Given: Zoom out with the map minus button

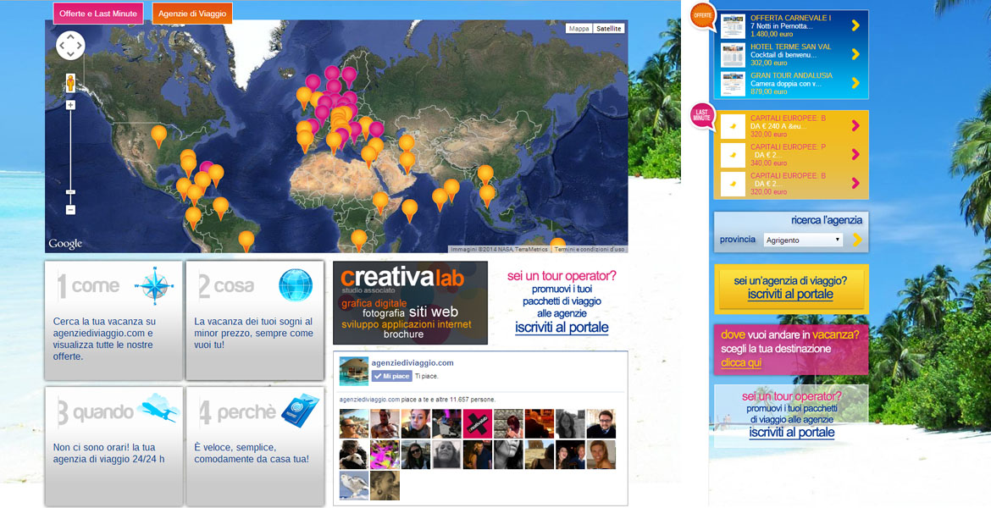Looking at the screenshot, I should coord(70,210).
